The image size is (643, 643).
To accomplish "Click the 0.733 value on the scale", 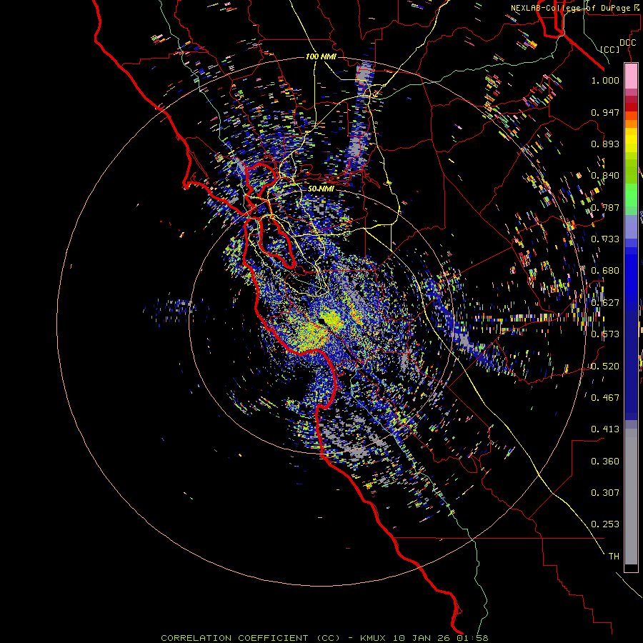I will [605, 239].
